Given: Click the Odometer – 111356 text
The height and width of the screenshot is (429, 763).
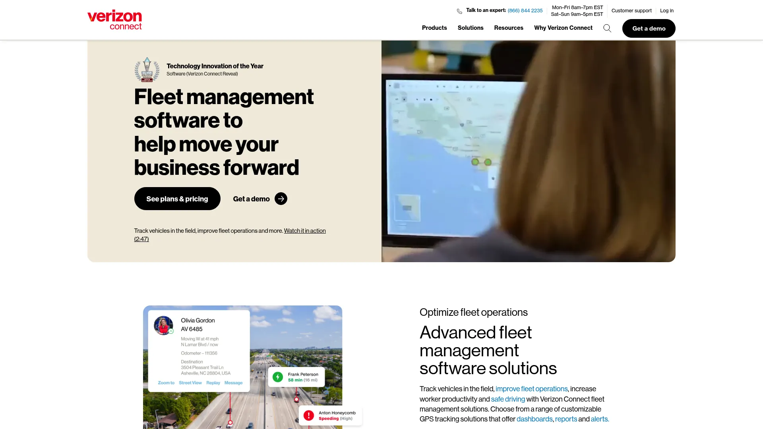Looking at the screenshot, I should coord(199,353).
